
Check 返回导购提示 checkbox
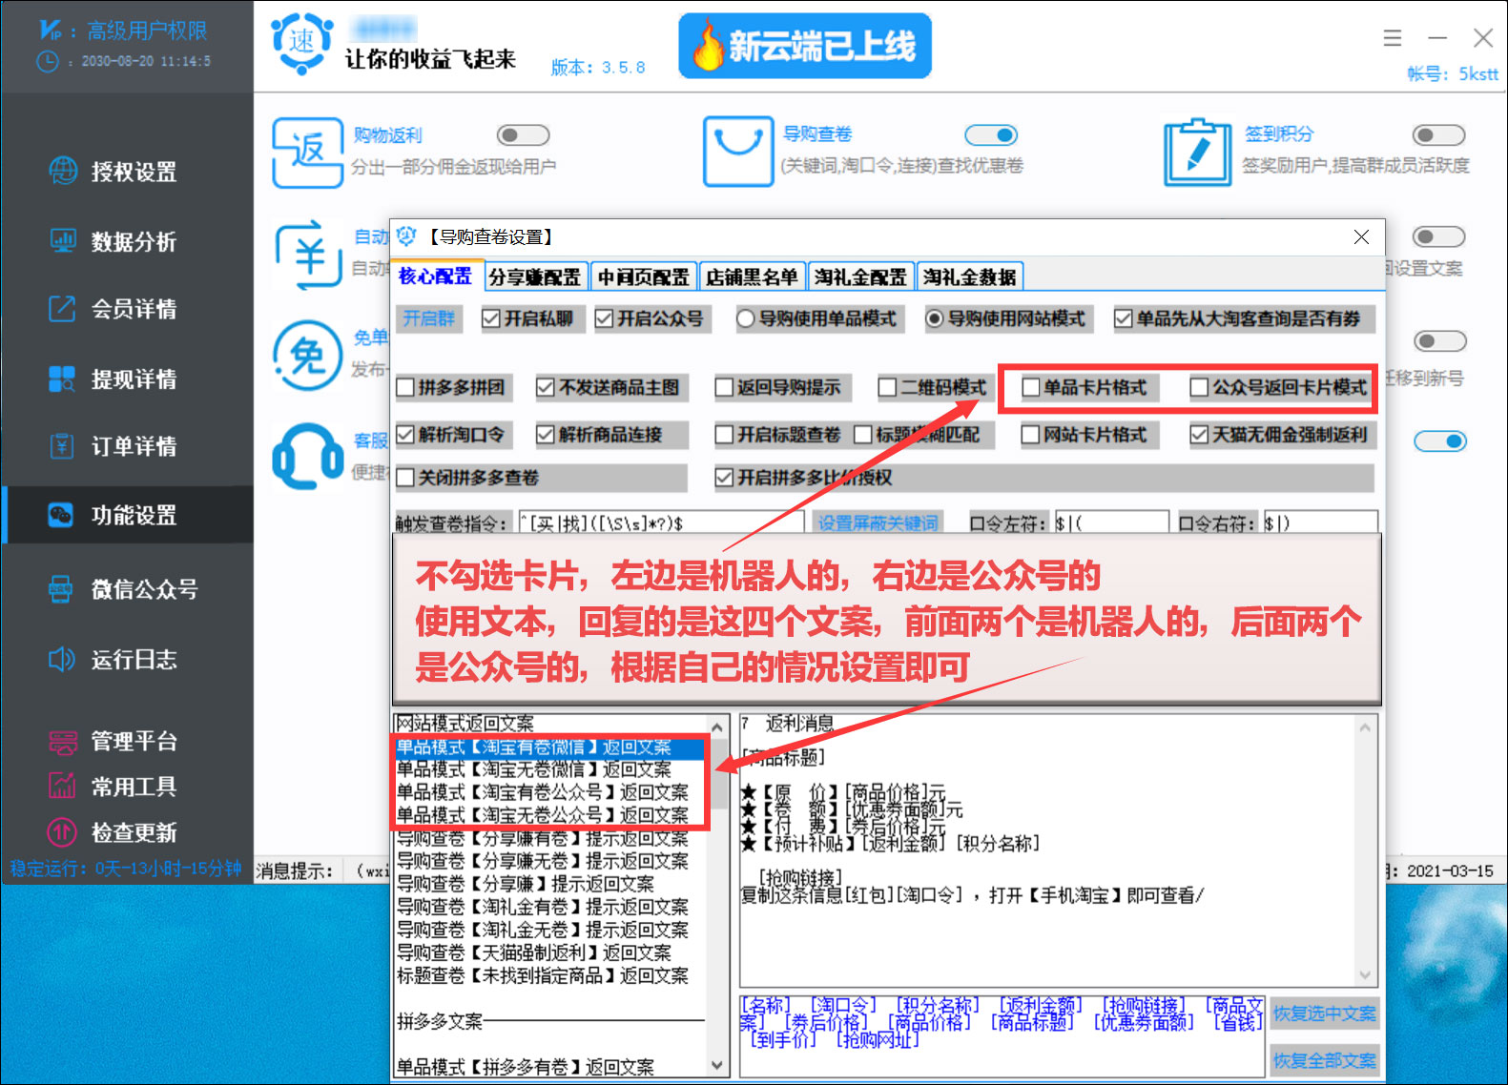[x=724, y=387]
